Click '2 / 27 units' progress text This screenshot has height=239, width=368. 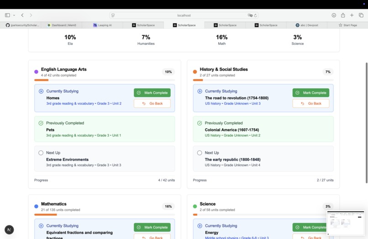[325, 180]
